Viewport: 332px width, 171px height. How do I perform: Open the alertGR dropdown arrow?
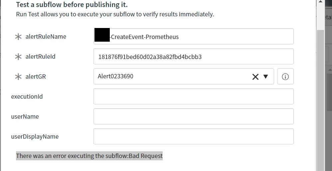[x=265, y=76]
